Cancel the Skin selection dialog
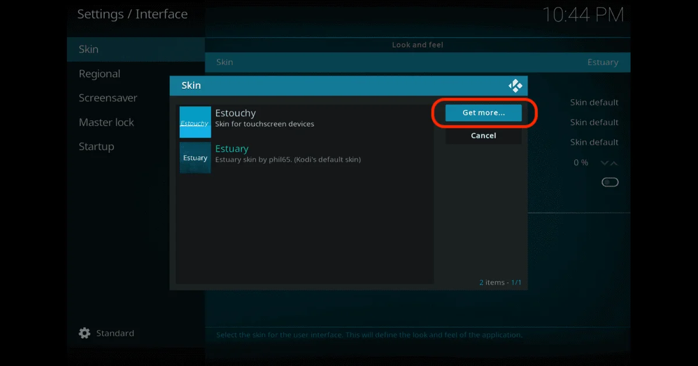This screenshot has height=366, width=698. click(483, 135)
